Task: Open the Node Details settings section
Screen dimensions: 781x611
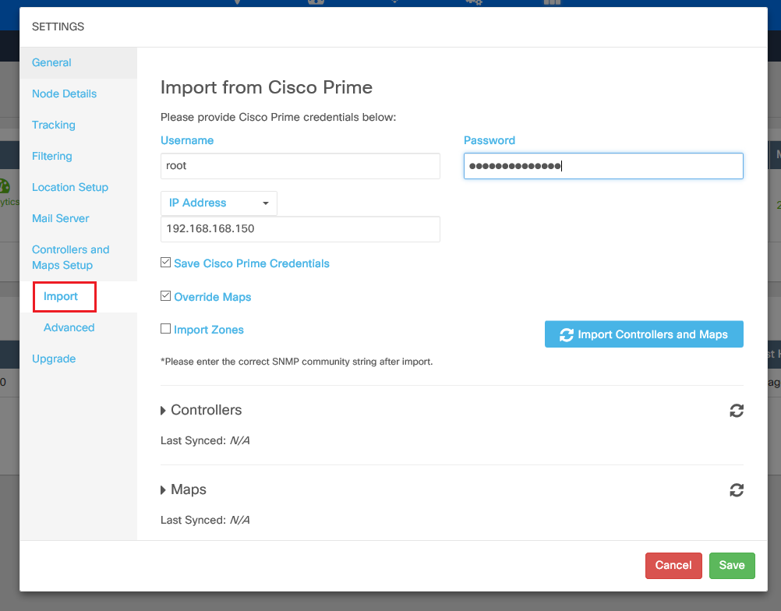Action: pos(64,94)
